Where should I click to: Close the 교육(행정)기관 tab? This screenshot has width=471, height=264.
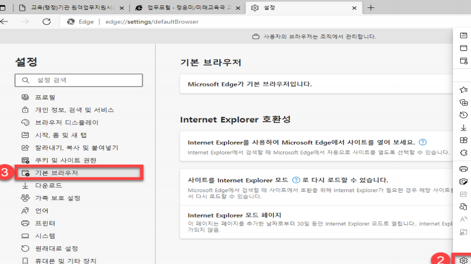pos(122,8)
